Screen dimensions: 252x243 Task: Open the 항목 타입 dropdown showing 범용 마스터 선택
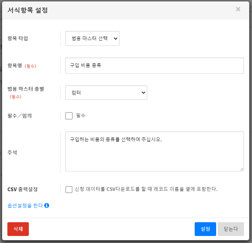pyautogui.click(x=92, y=38)
